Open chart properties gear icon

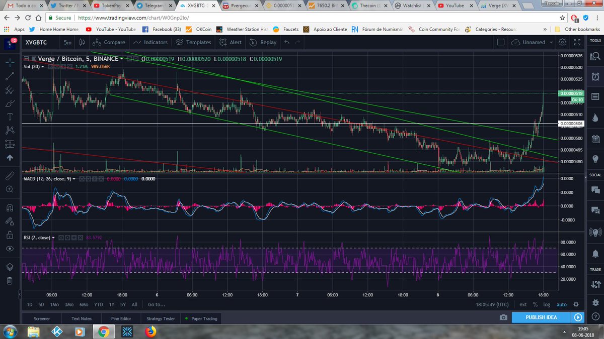coord(562,42)
